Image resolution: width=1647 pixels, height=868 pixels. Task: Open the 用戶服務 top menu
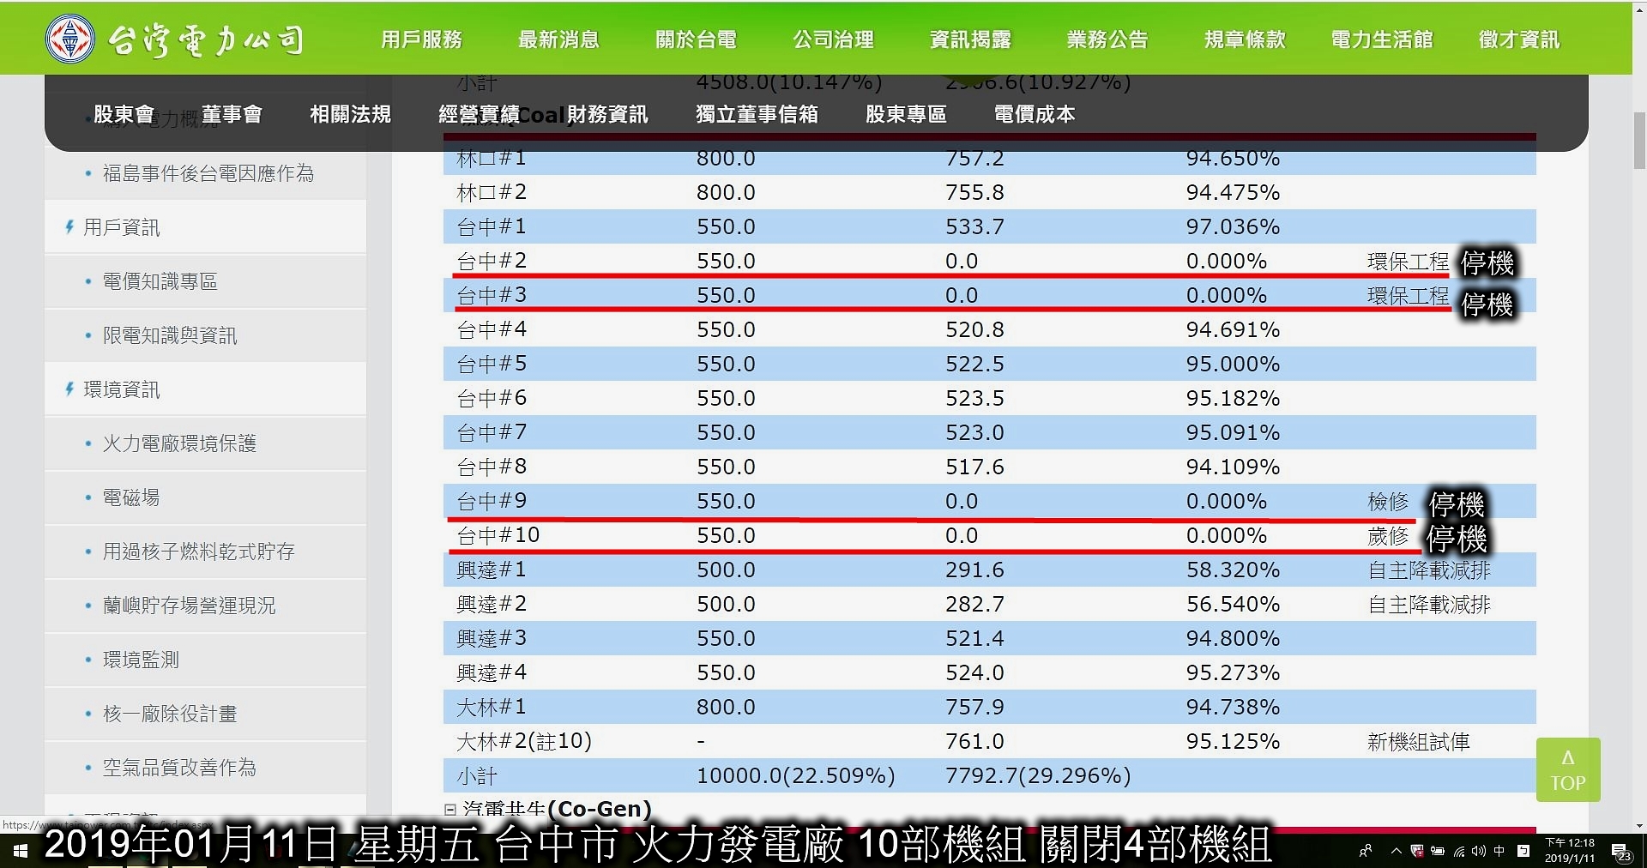pyautogui.click(x=421, y=39)
